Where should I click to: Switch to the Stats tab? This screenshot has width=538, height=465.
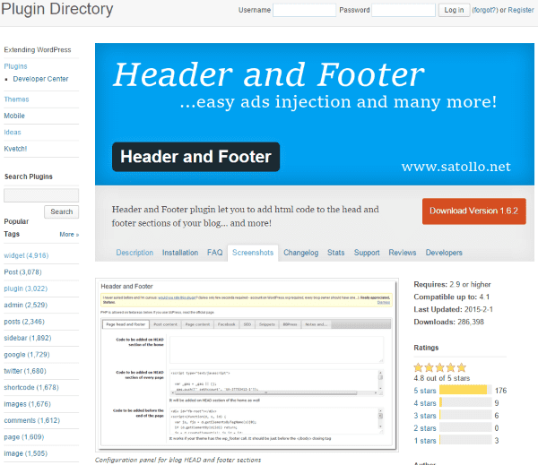click(336, 253)
